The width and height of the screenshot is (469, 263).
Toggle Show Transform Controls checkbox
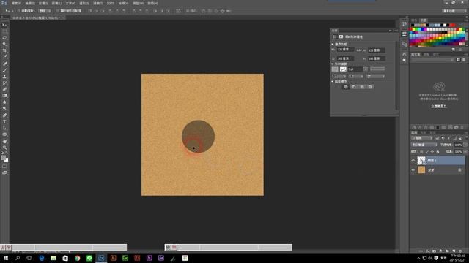pyautogui.click(x=57, y=11)
